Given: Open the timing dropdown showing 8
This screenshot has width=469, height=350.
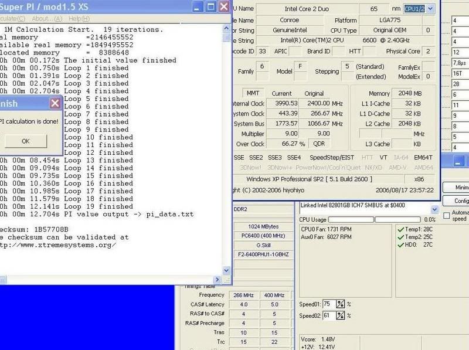Looking at the screenshot, I should coord(460,126).
